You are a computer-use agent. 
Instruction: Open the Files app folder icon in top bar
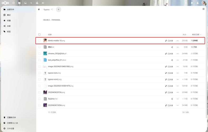(x=19, y=3)
